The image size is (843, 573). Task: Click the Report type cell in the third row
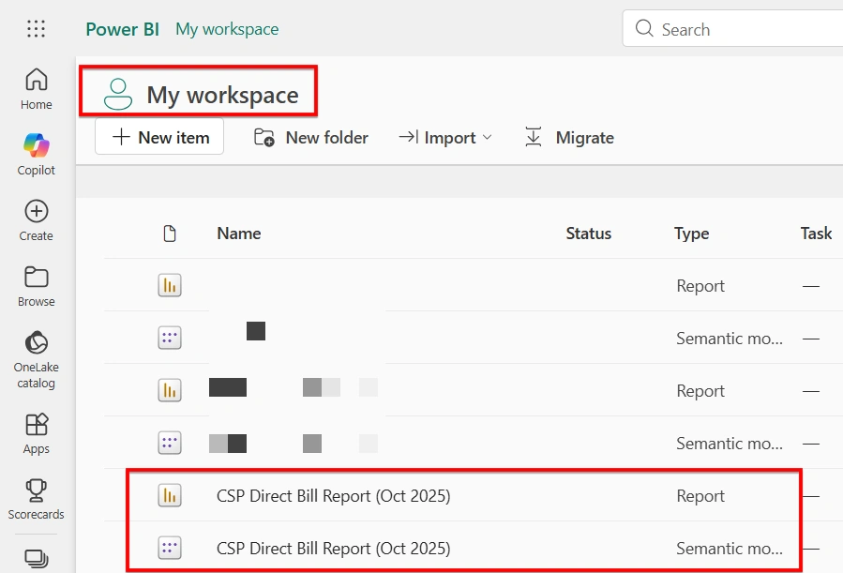click(700, 391)
